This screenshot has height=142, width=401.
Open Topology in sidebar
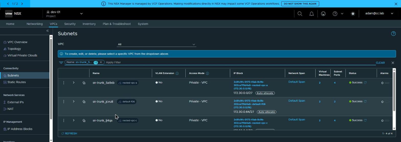coord(14,49)
